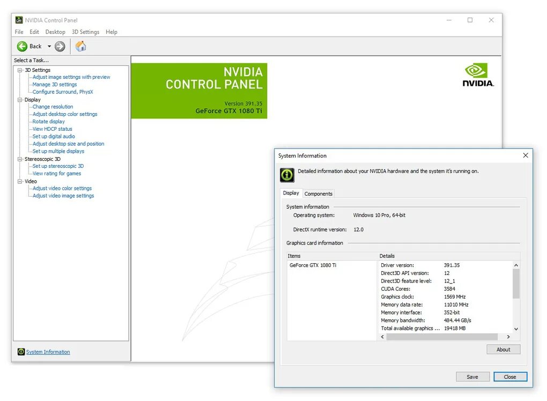This screenshot has height=401, width=547.
Task: Select Change resolution
Action: (53, 107)
